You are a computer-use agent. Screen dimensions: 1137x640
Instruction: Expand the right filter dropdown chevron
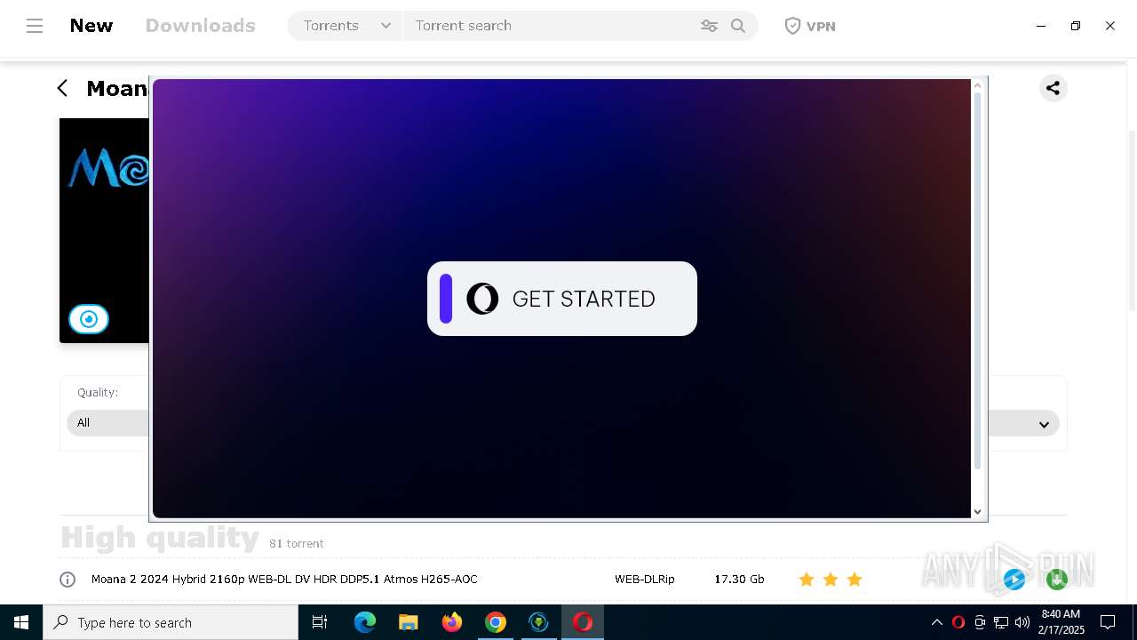pyautogui.click(x=1044, y=424)
